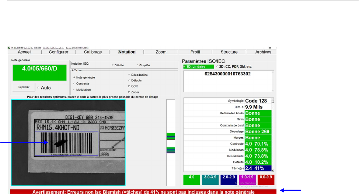Switch to the Configurer tab
The width and height of the screenshot is (359, 194).
tap(59, 52)
